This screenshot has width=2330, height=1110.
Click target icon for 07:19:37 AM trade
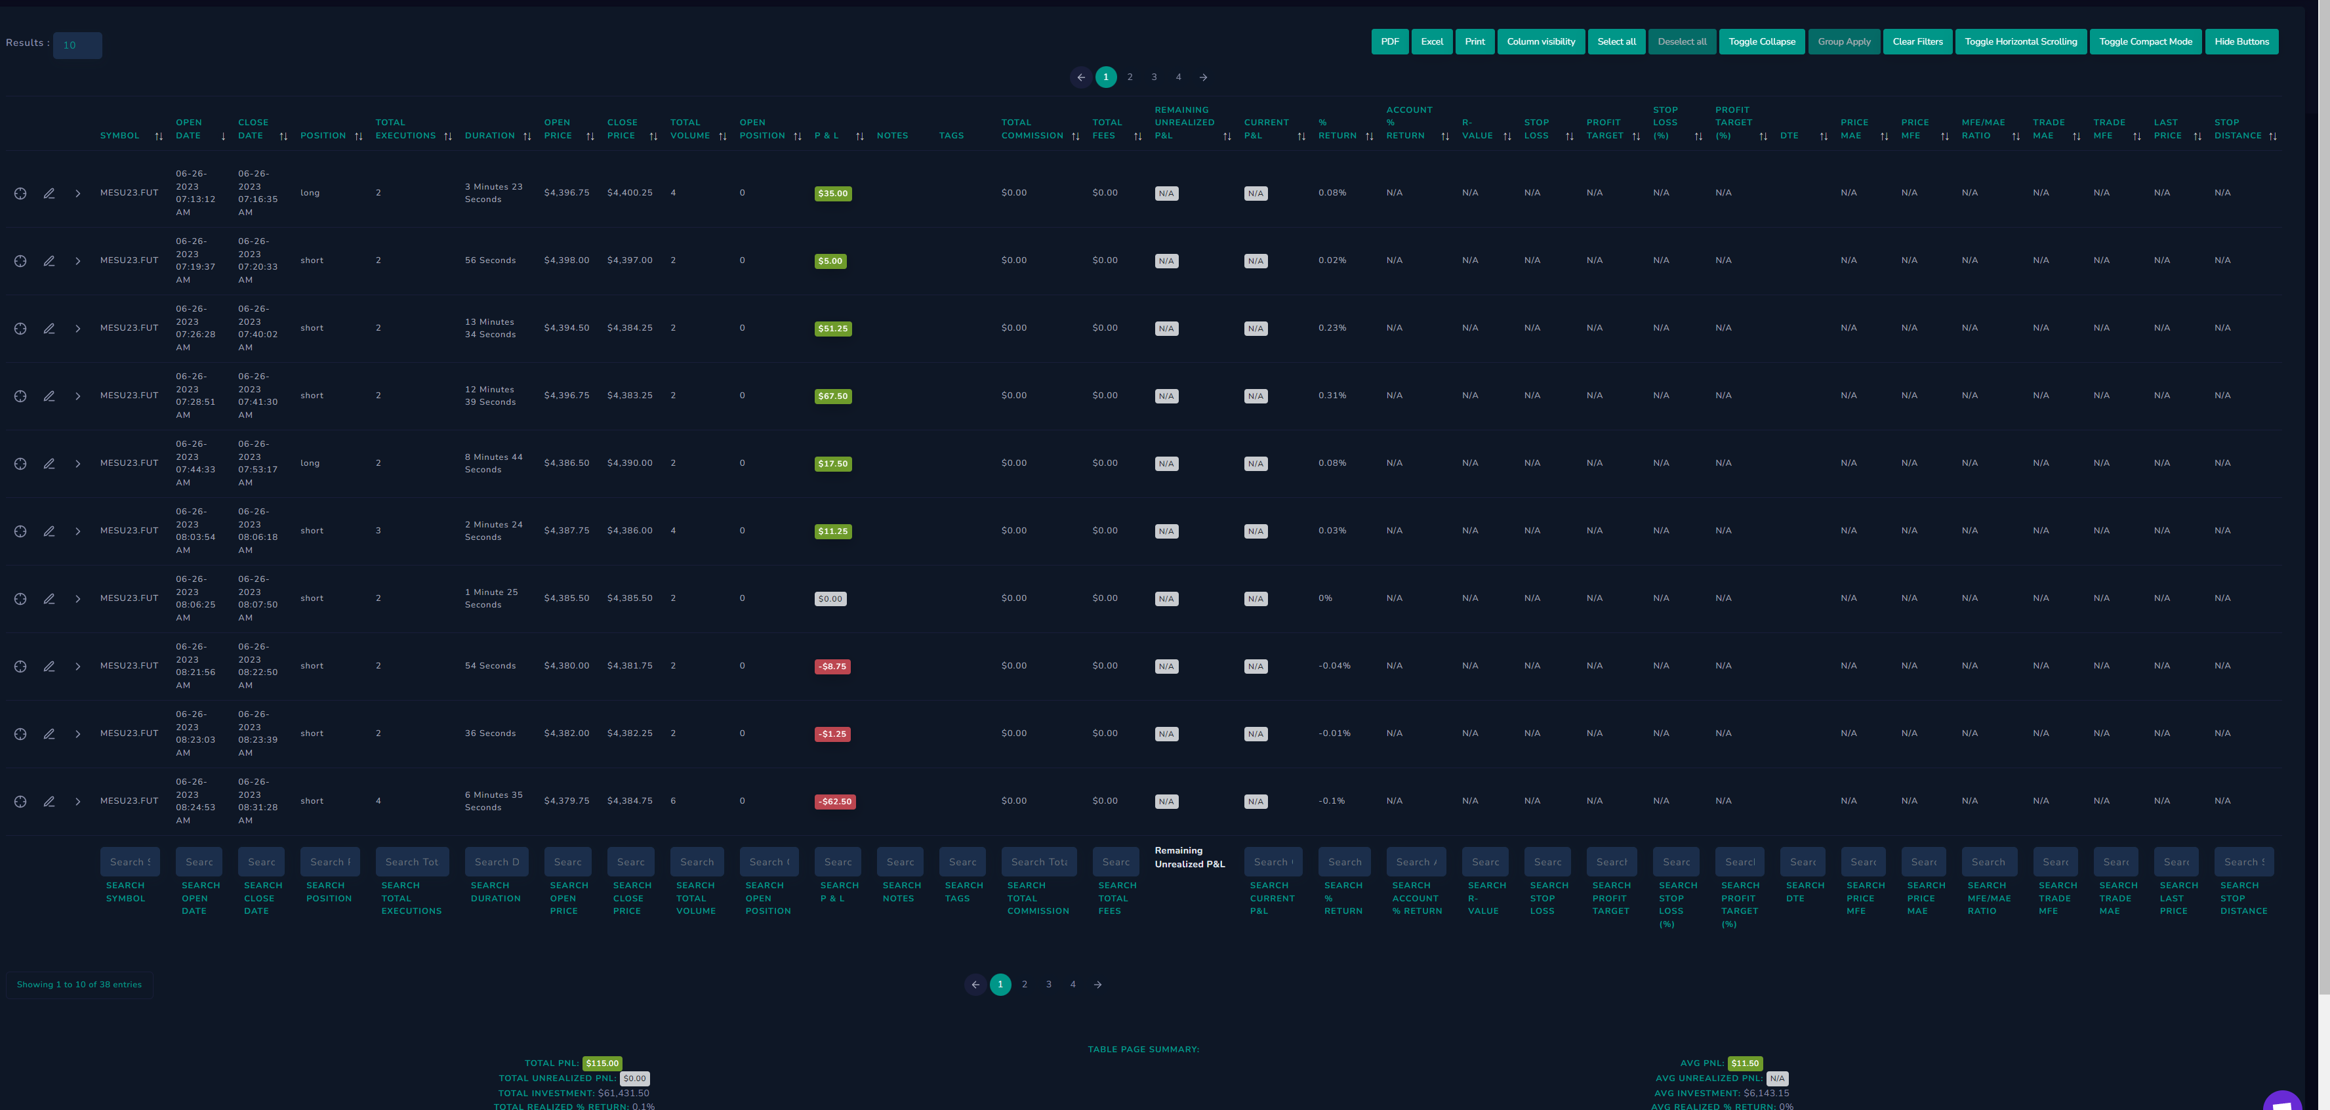(x=20, y=260)
